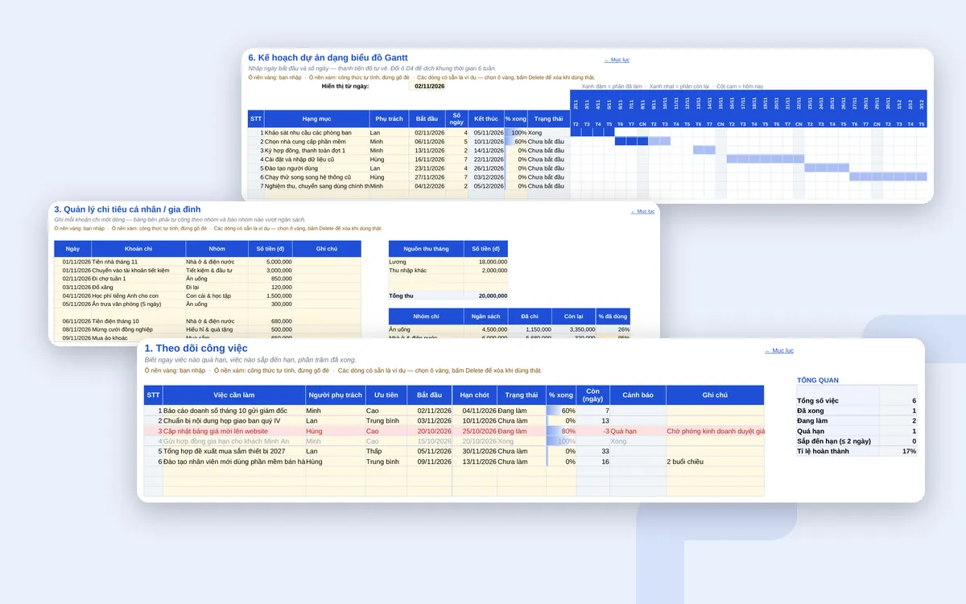This screenshot has width=966, height=604.
Task: Select the 80% progress cell in the task tracker
Action: pos(562,431)
